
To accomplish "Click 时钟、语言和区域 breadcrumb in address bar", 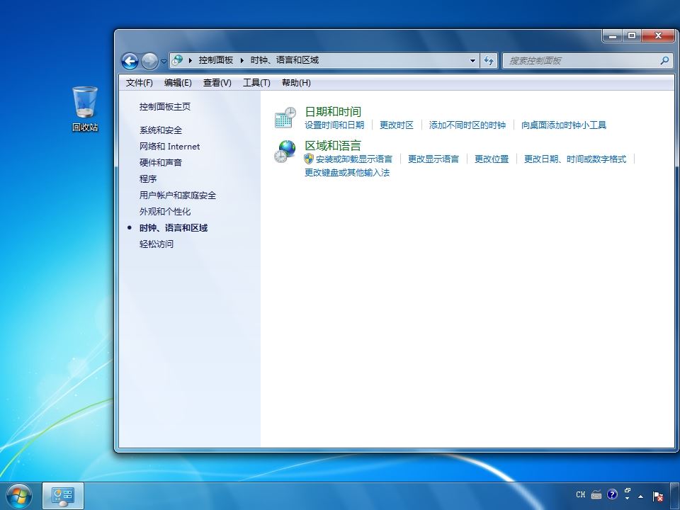I will 285,60.
